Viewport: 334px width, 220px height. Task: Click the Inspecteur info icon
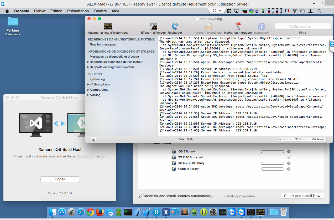pos(262,26)
